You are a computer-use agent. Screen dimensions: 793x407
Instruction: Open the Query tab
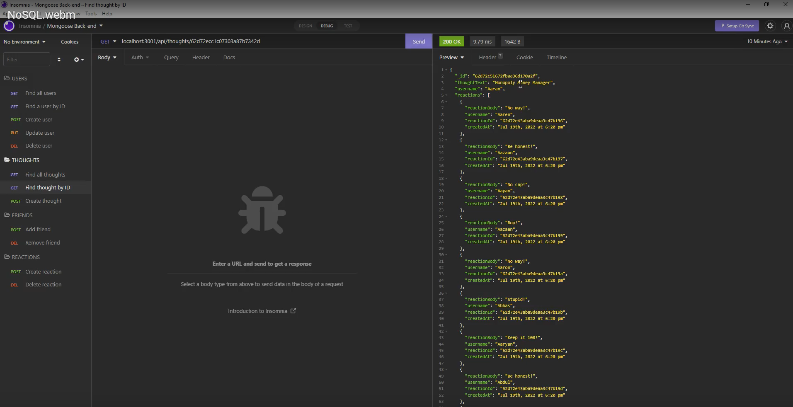171,57
